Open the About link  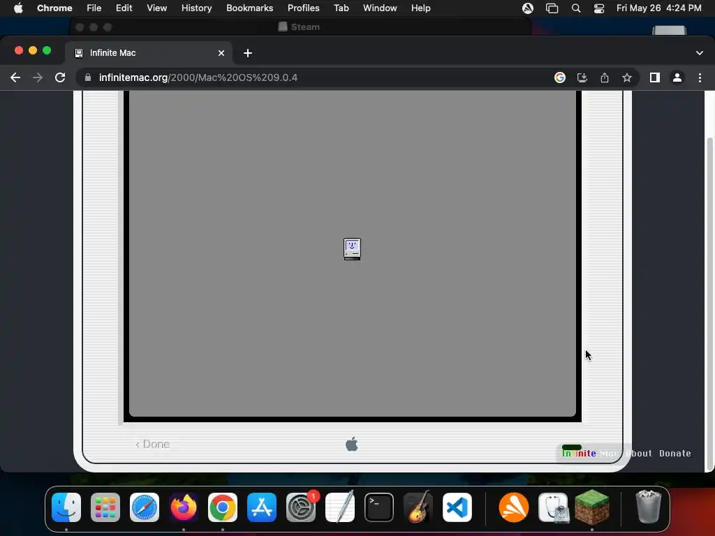(x=639, y=454)
